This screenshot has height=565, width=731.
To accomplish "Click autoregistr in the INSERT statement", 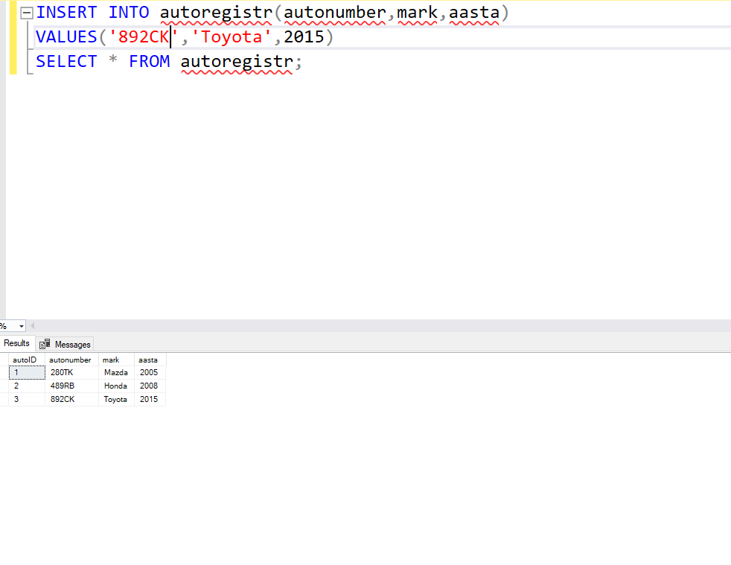I will (x=217, y=13).
